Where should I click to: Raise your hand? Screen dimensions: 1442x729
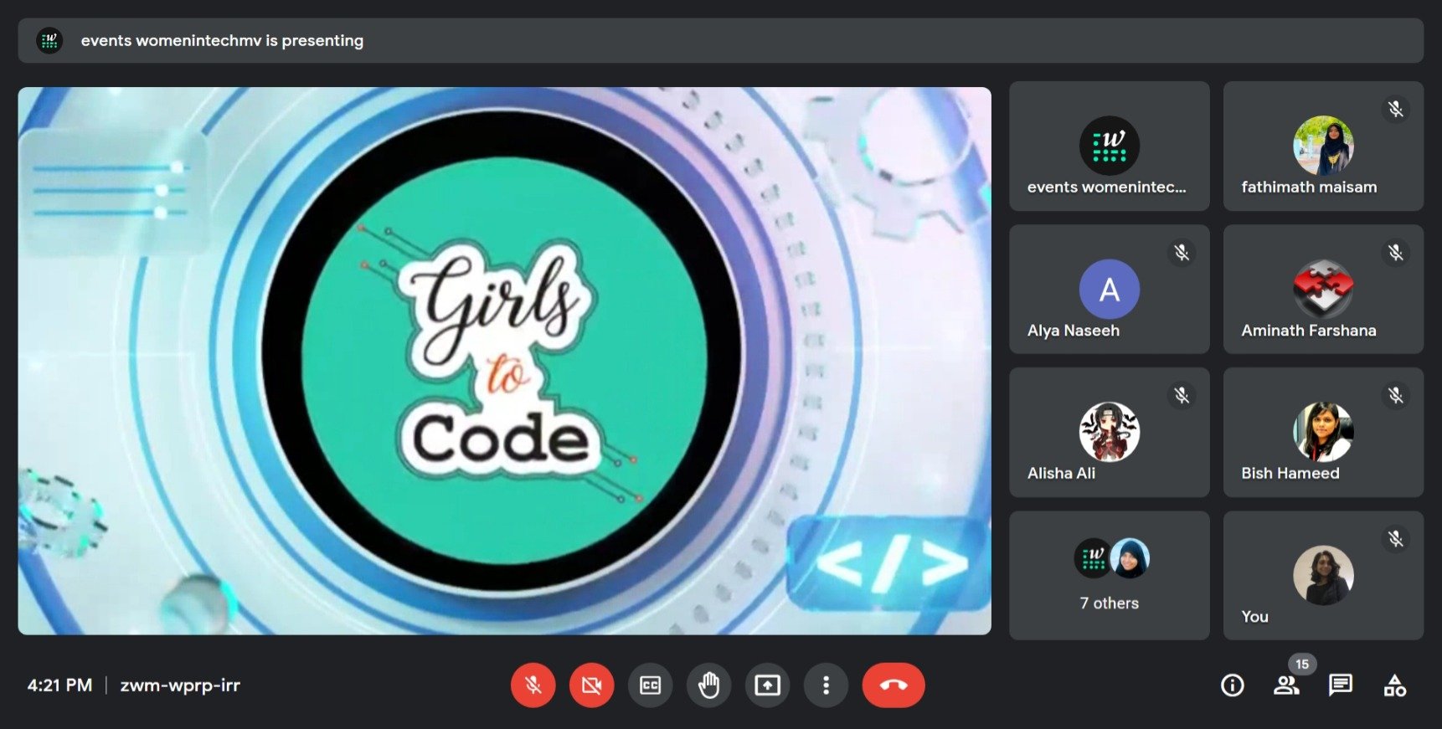(708, 685)
